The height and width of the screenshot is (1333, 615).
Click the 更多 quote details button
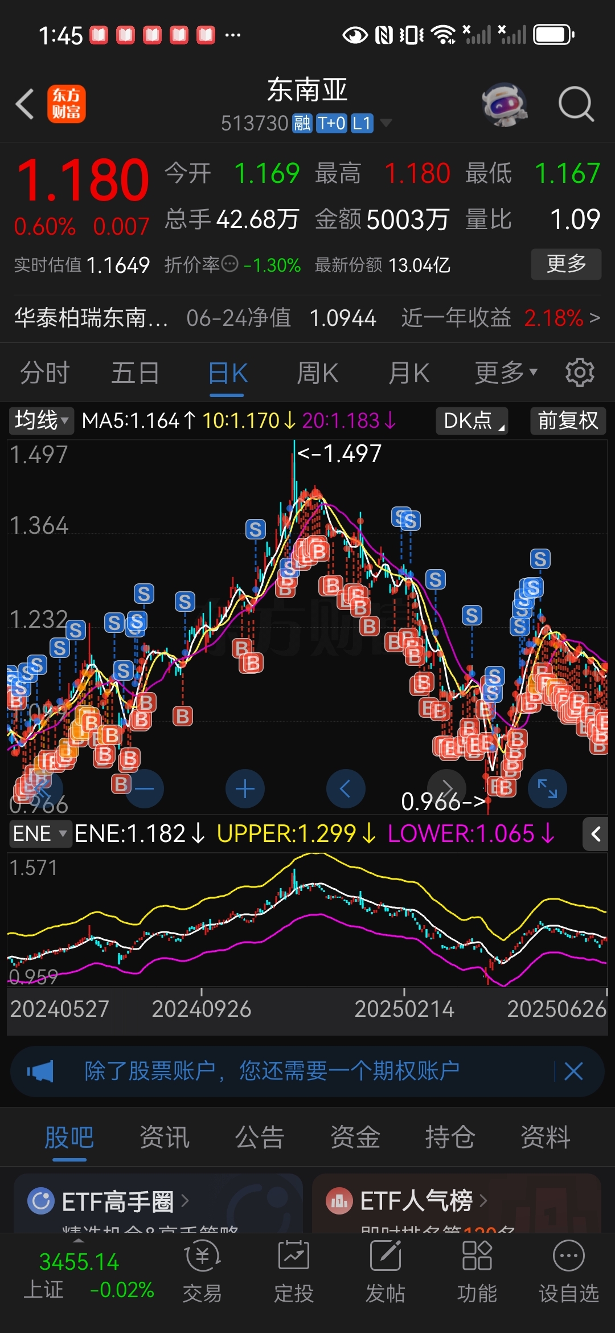tap(566, 264)
